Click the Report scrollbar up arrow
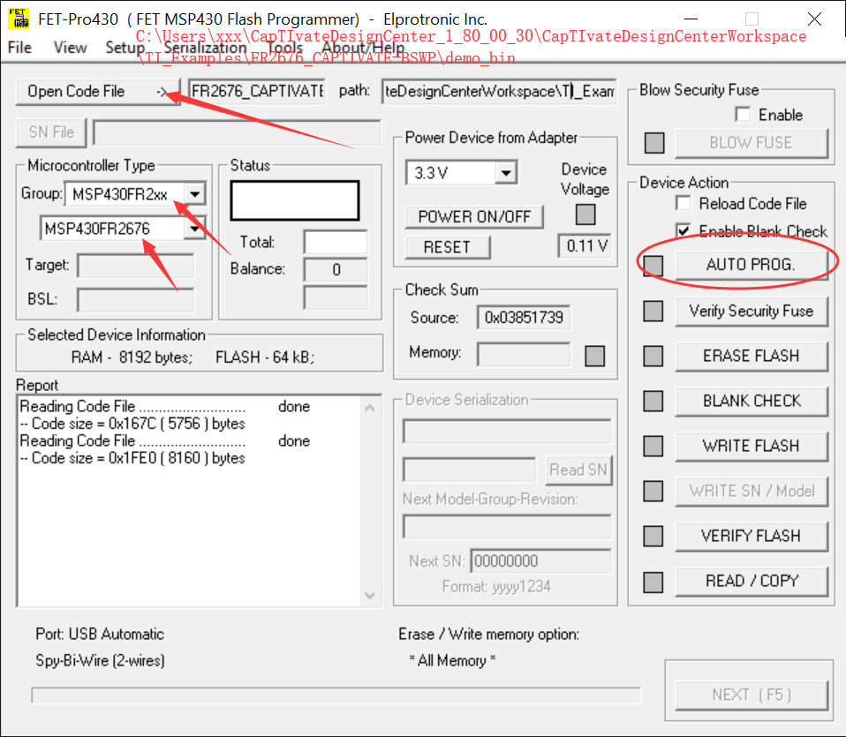 (370, 408)
